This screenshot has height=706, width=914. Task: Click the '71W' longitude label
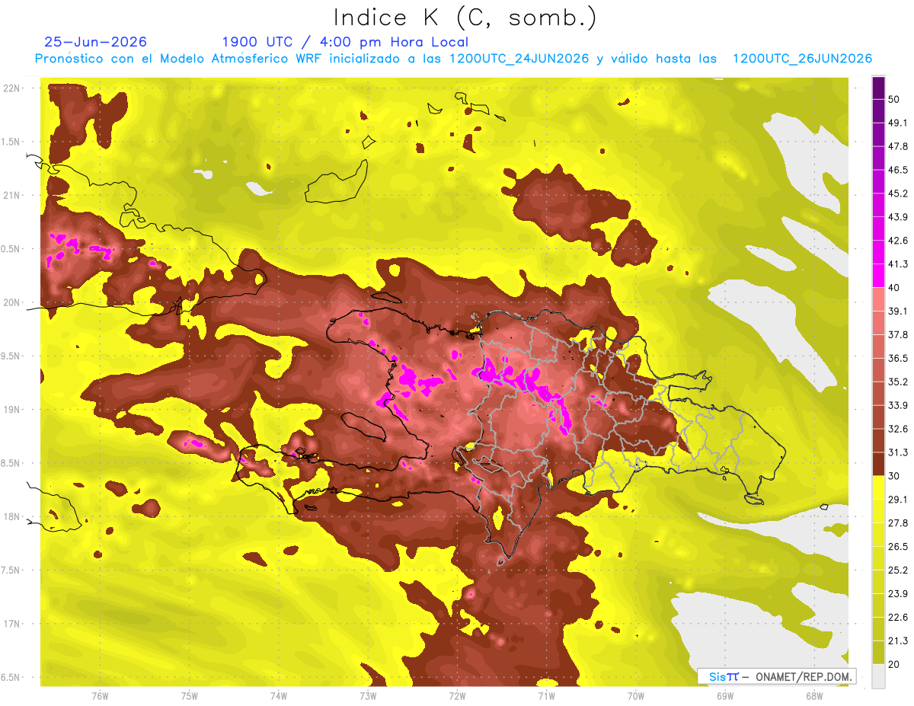coord(546,695)
